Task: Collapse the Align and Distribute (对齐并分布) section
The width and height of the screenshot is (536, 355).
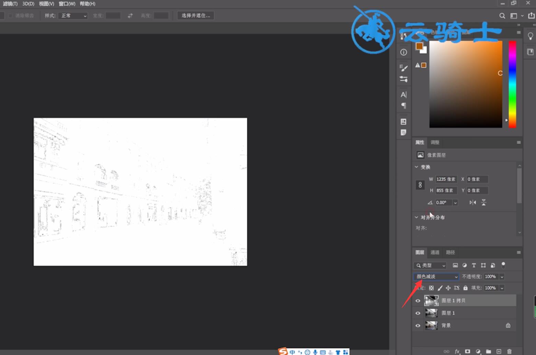Action: (417, 218)
